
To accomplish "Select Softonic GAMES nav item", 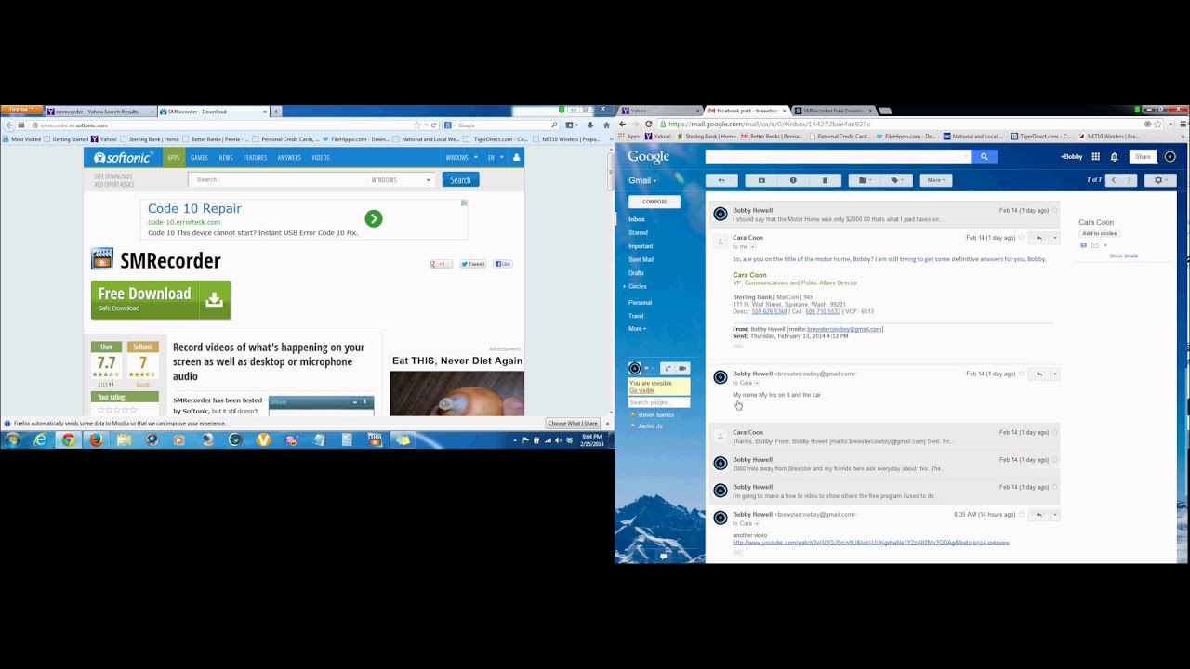I will tap(199, 158).
